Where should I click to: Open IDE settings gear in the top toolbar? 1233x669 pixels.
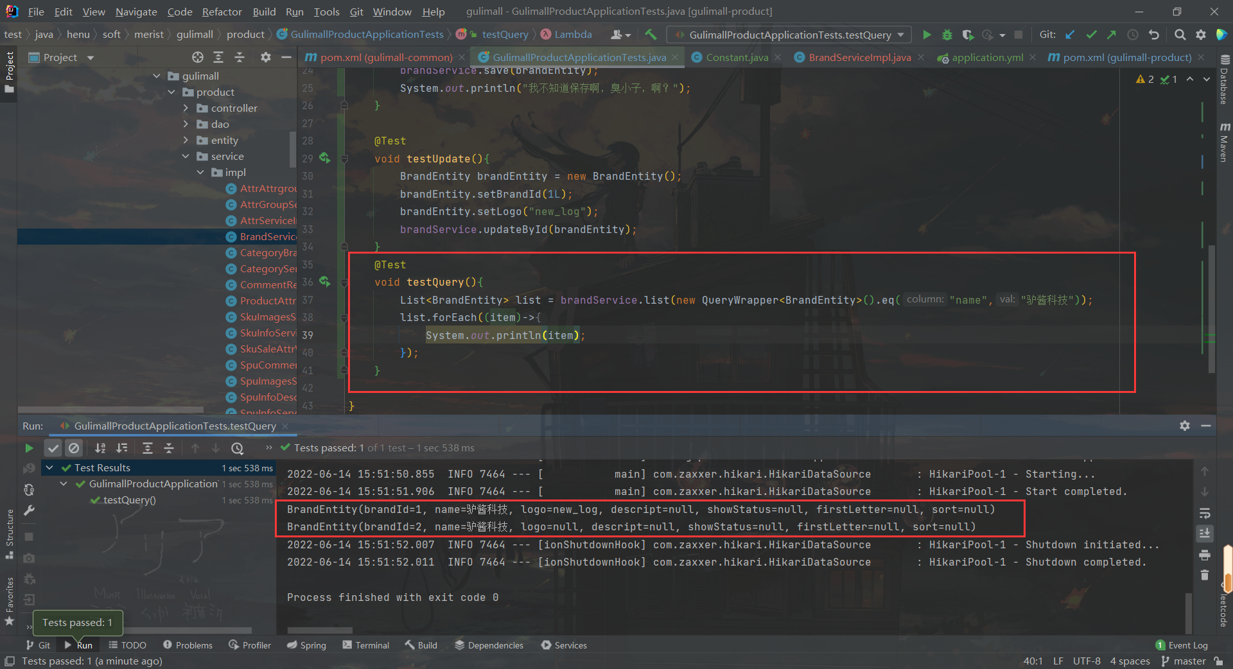(x=1200, y=35)
